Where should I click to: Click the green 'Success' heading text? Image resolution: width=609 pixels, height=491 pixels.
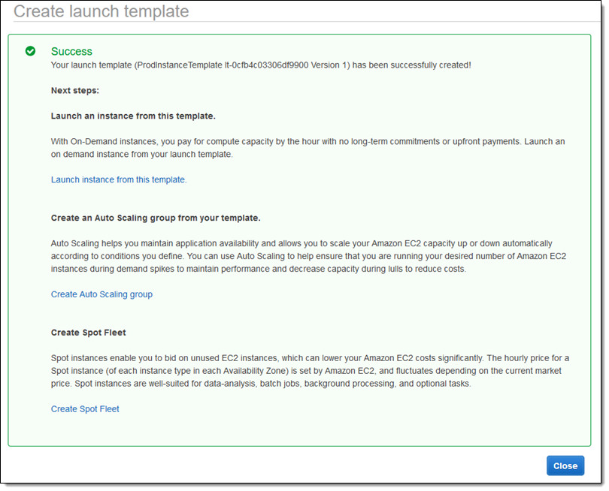pos(71,51)
